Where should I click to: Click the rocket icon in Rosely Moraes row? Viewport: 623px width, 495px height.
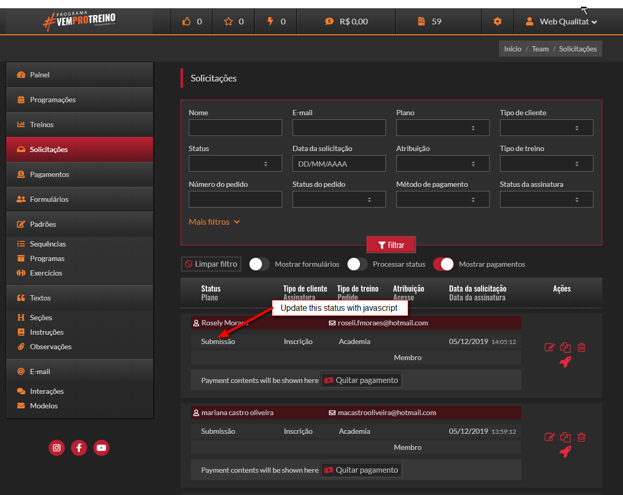pyautogui.click(x=565, y=362)
